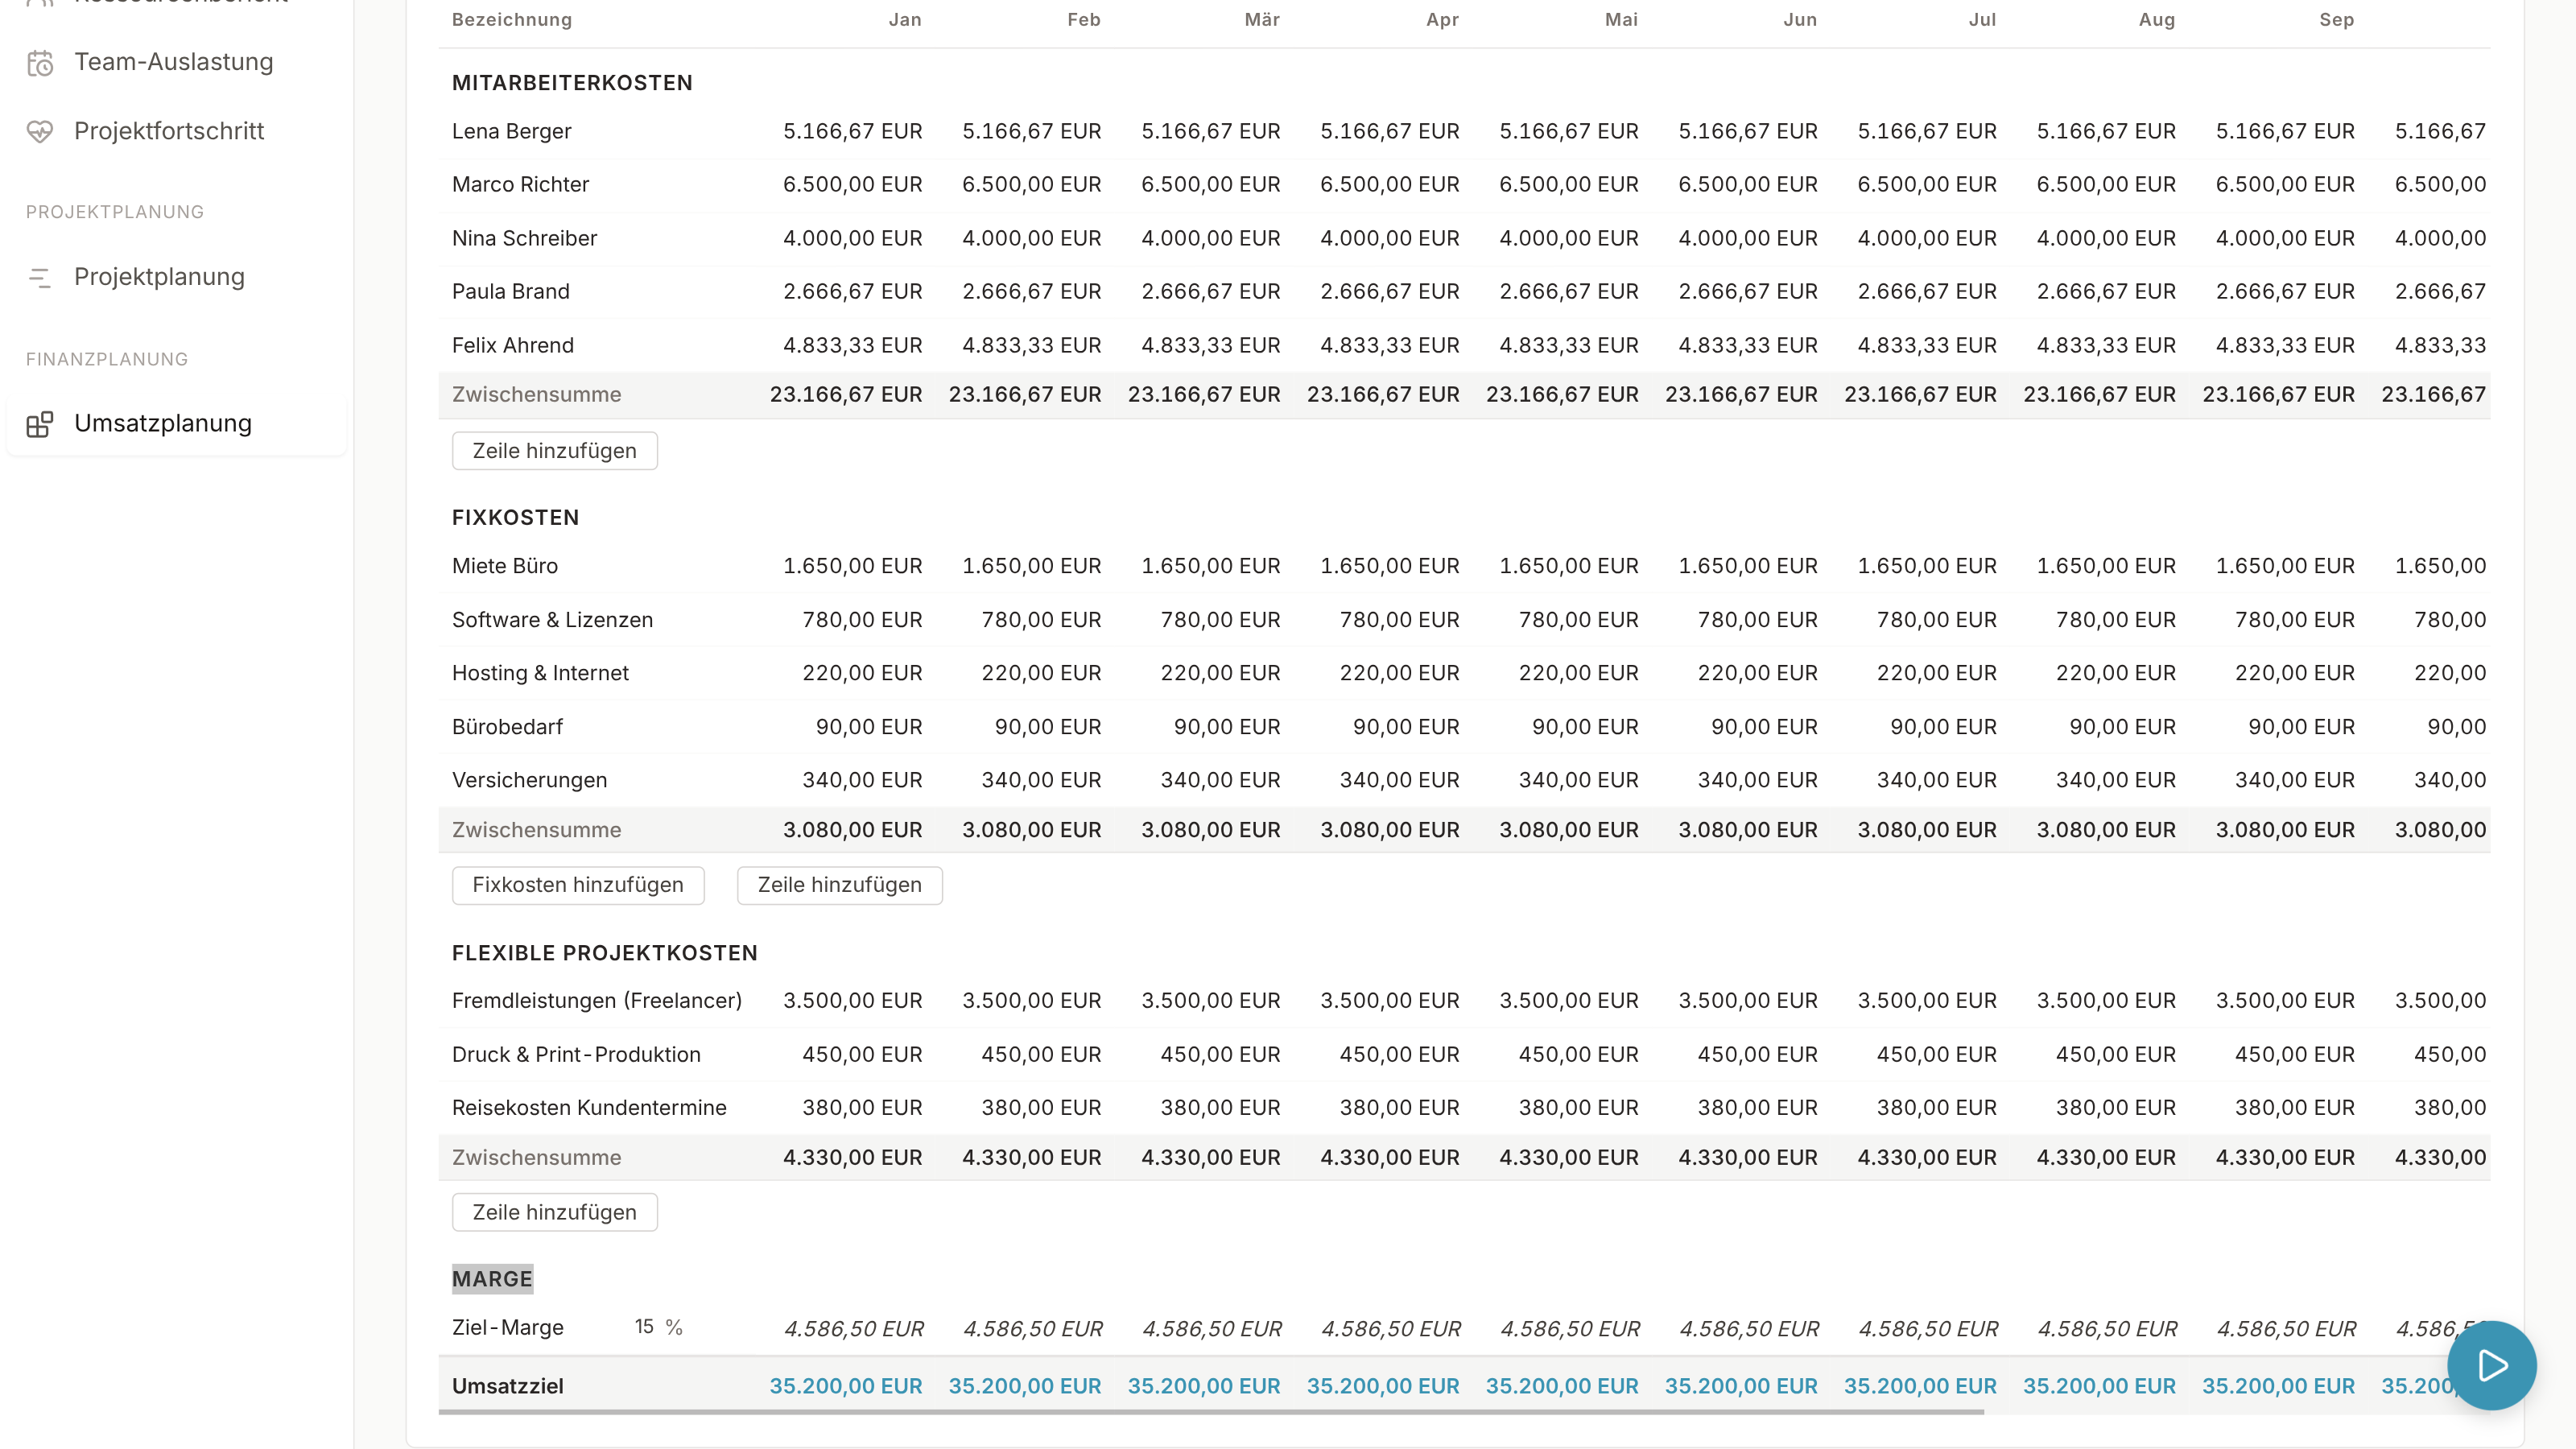This screenshot has width=2576, height=1449.
Task: Add row under Fixkosten section
Action: (x=840, y=885)
